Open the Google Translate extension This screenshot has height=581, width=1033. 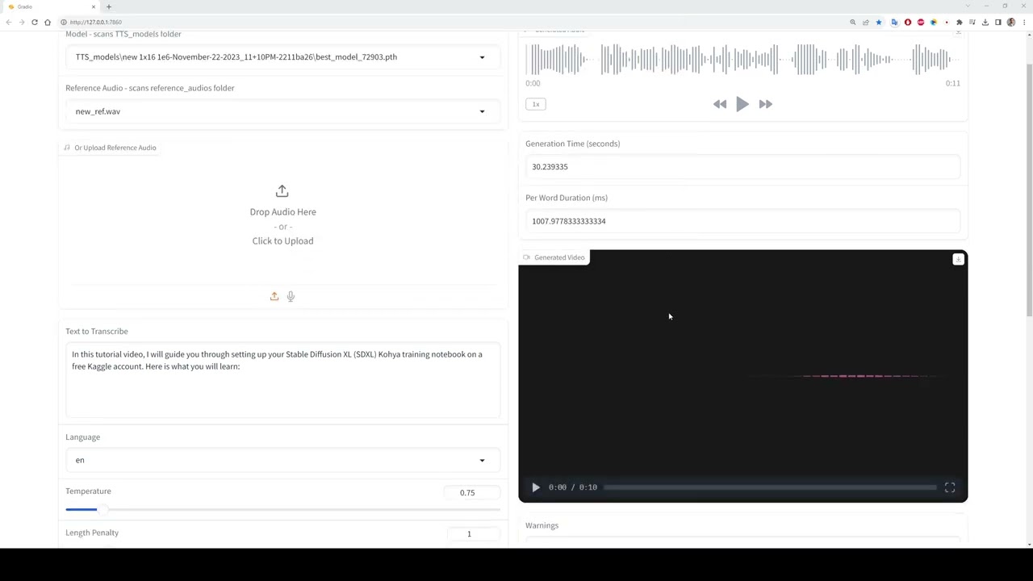pos(894,23)
